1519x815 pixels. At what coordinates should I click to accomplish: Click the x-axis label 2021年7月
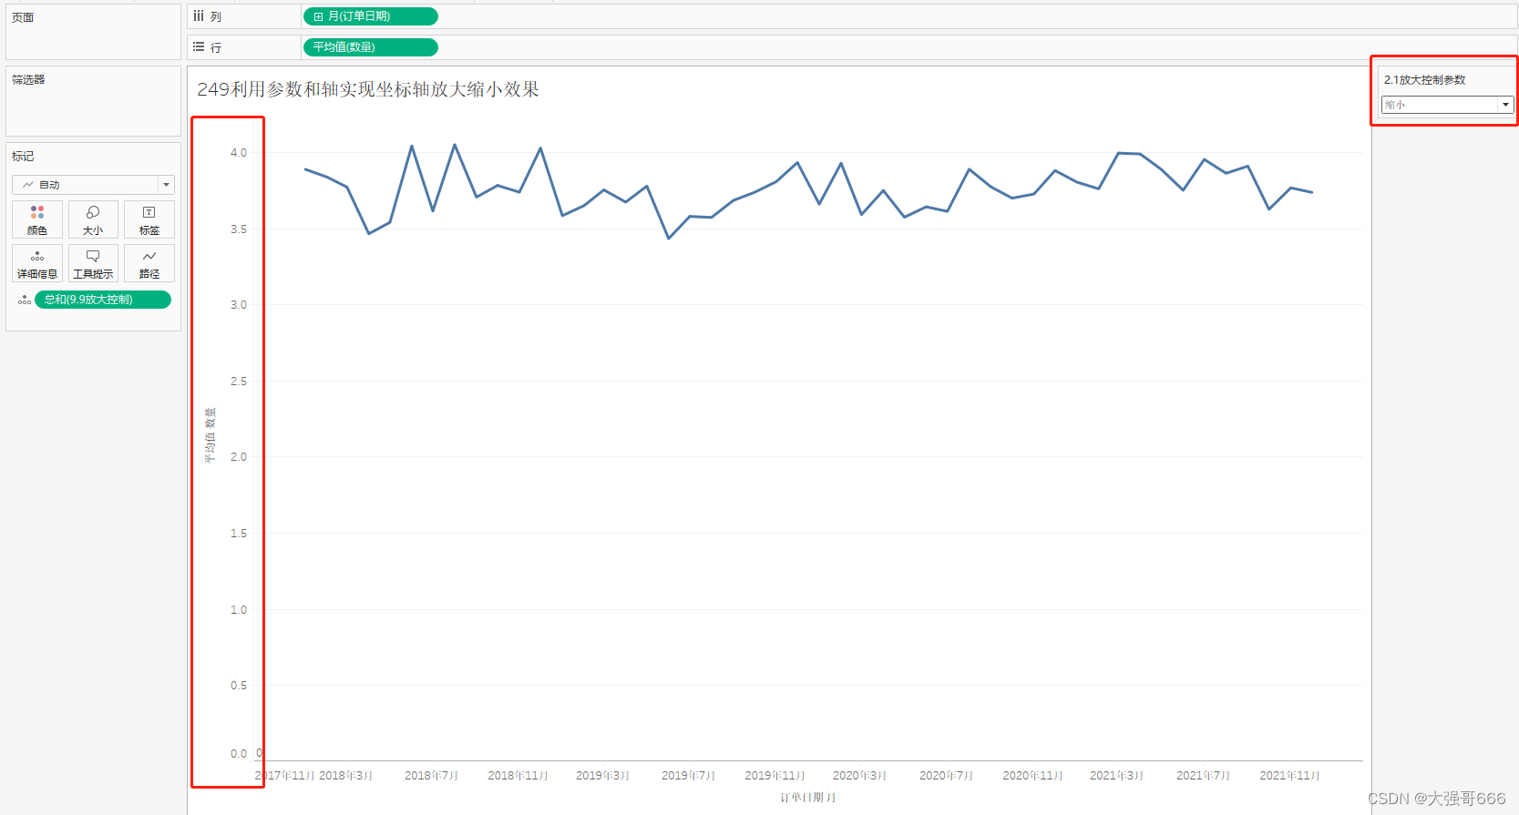(1204, 776)
